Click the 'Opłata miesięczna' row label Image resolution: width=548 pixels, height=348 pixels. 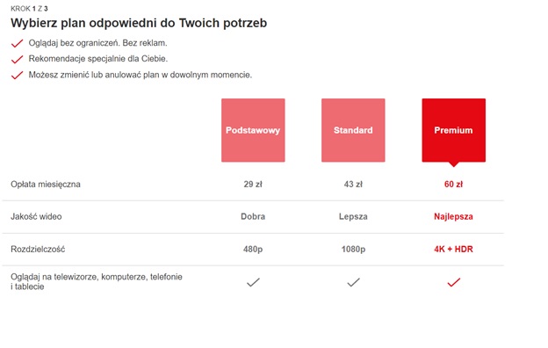46,185
